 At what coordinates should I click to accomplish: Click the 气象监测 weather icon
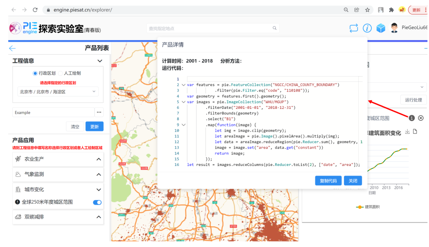[18, 174]
